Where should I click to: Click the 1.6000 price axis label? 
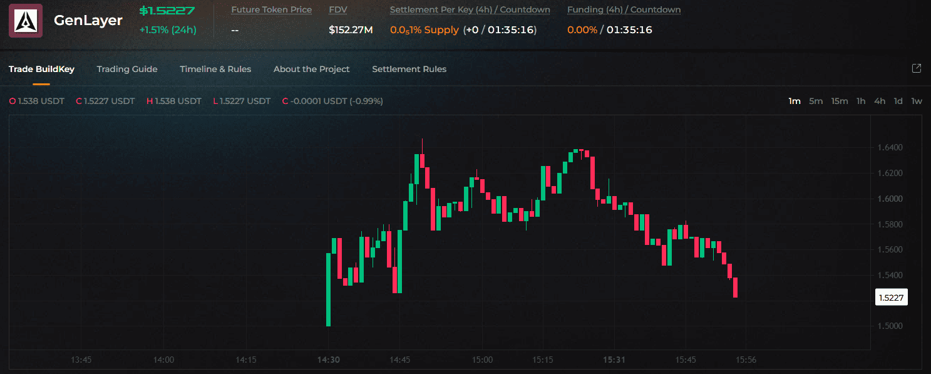click(x=890, y=199)
